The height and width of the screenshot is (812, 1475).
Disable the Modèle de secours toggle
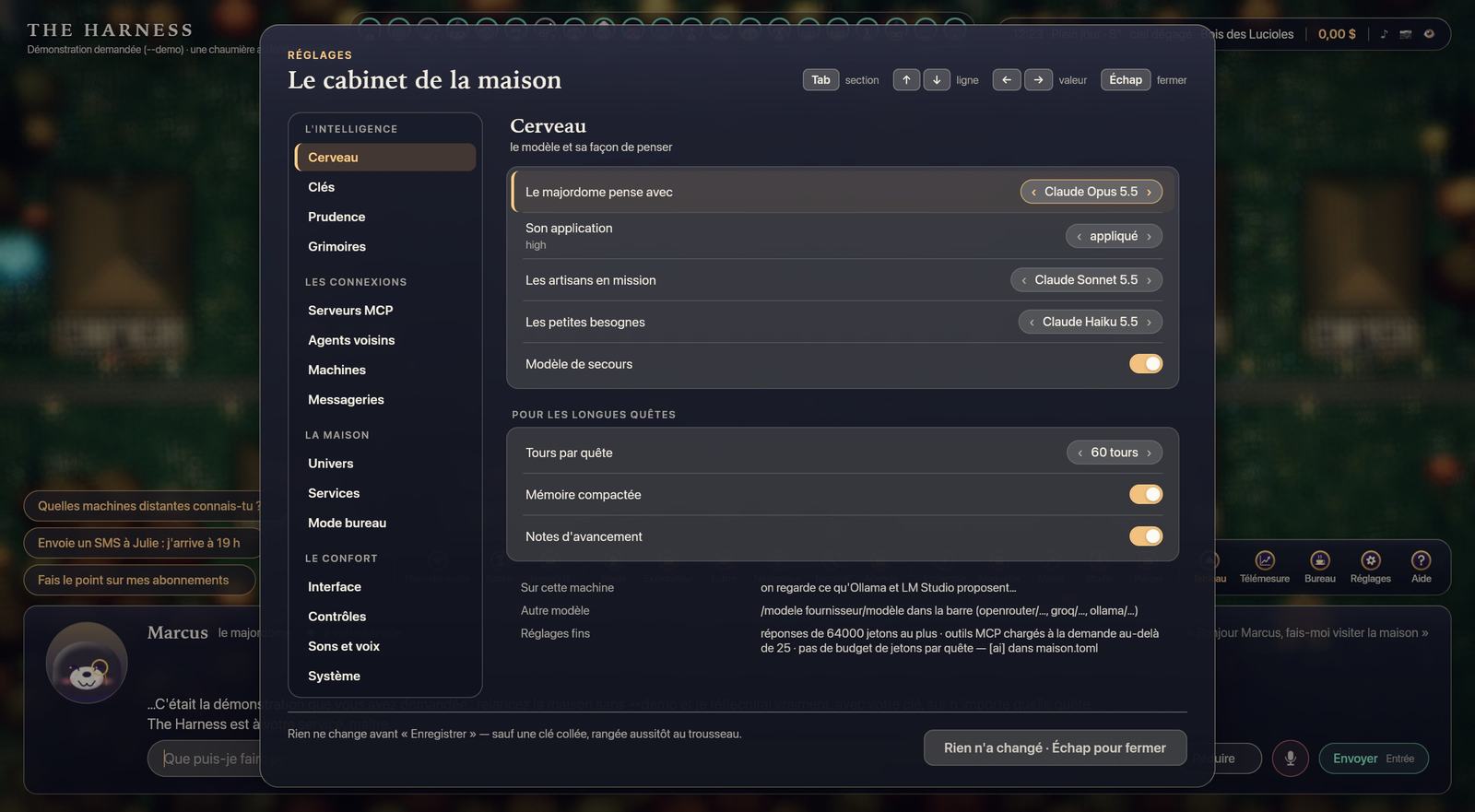(1146, 364)
